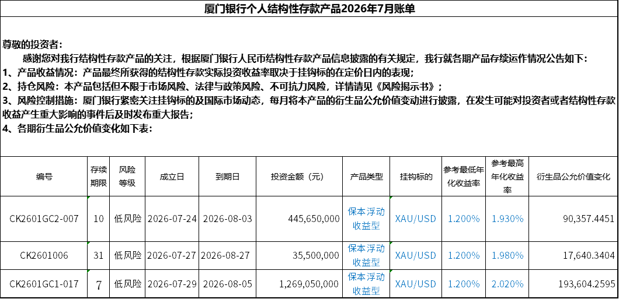Click 低风险 in CK2601006 row
The width and height of the screenshot is (619, 299).
point(127,255)
